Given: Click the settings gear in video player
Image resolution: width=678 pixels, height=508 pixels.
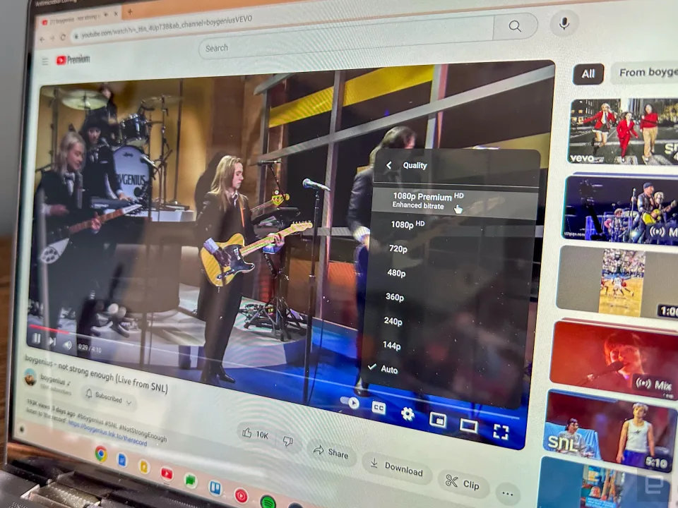Looking at the screenshot, I should pyautogui.click(x=408, y=414).
